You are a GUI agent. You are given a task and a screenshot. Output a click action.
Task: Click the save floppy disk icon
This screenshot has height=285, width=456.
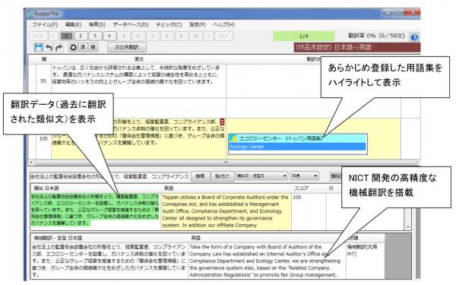[39, 47]
